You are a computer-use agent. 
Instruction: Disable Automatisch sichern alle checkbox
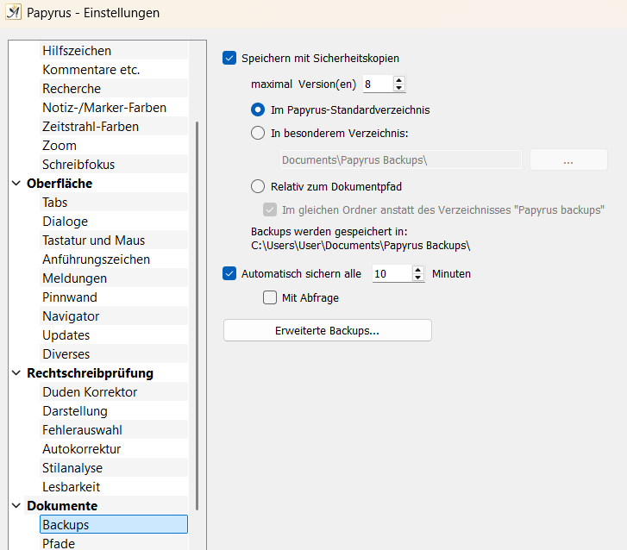(229, 274)
